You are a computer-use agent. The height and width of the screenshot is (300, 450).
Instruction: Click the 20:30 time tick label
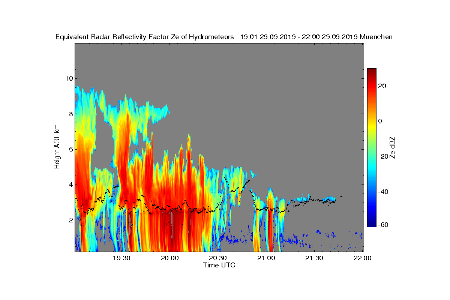click(218, 258)
